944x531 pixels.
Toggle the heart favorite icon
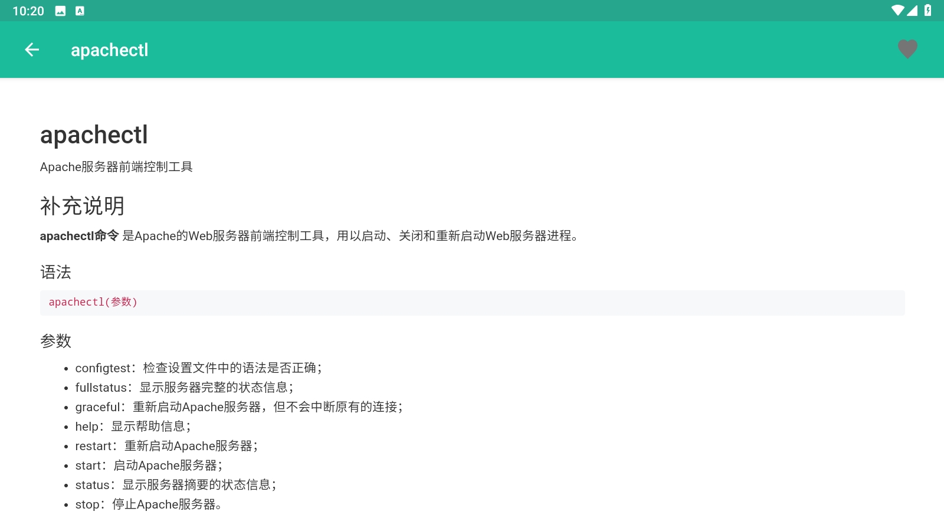click(907, 50)
